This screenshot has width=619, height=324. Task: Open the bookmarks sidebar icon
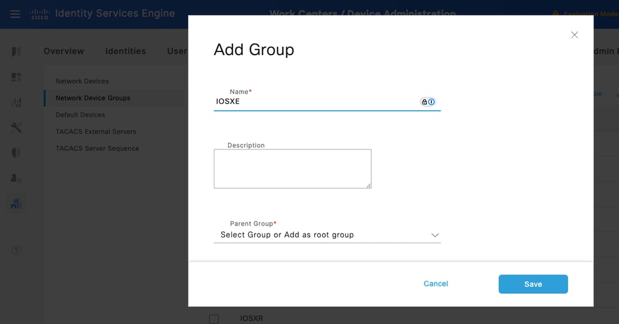click(16, 51)
